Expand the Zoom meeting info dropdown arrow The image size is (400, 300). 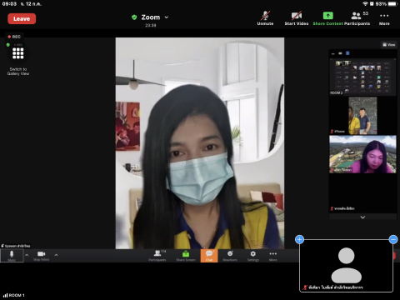(x=167, y=17)
